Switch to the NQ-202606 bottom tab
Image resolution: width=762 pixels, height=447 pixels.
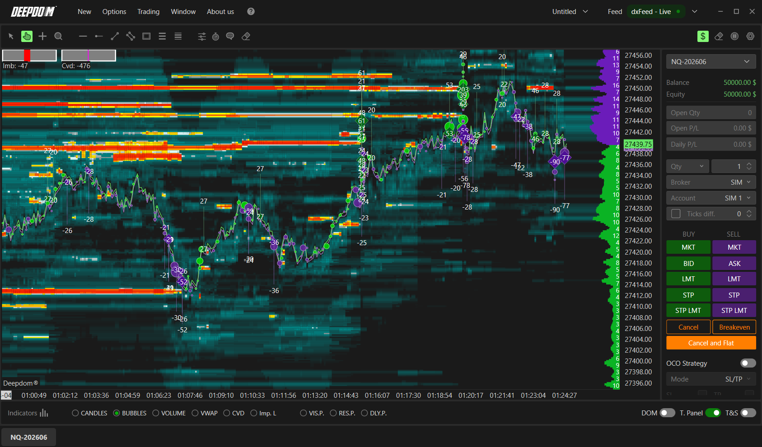[x=29, y=437]
